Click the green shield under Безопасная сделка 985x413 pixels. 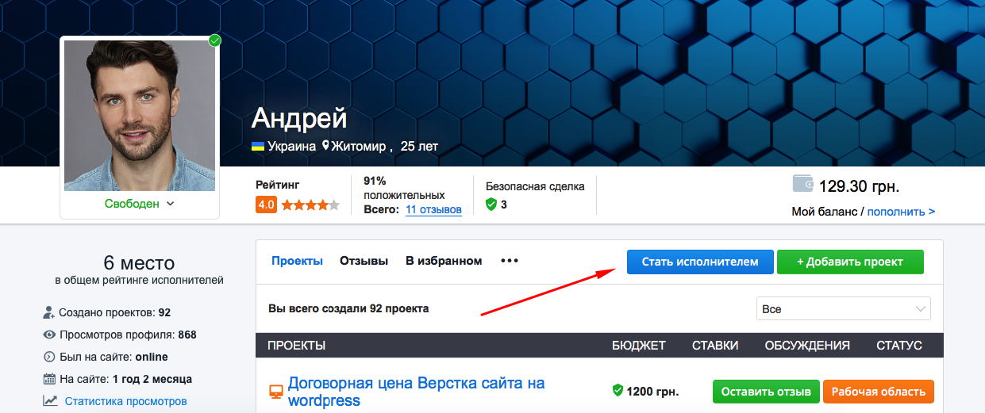[491, 205]
